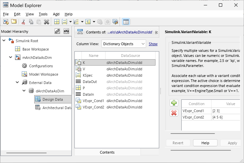Select the KSpec parameter icon
Viewport: 244px width, 163px height.
click(x=78, y=75)
